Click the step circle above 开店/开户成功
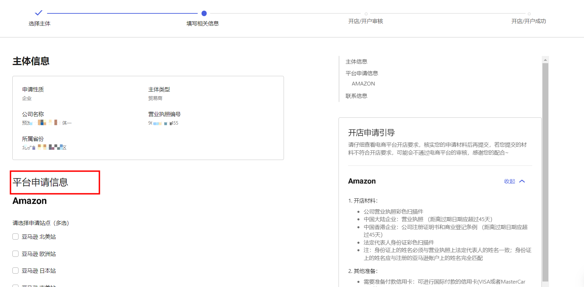This screenshot has width=584, height=287. (529, 14)
